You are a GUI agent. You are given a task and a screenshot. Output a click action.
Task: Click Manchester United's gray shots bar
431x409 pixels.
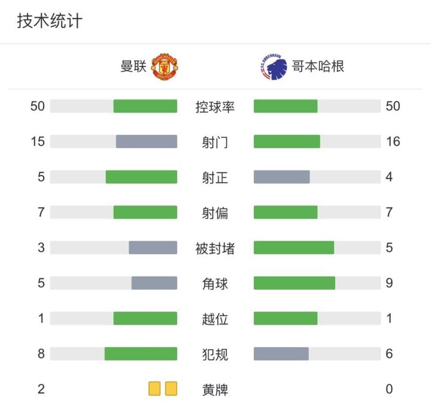[x=147, y=142]
